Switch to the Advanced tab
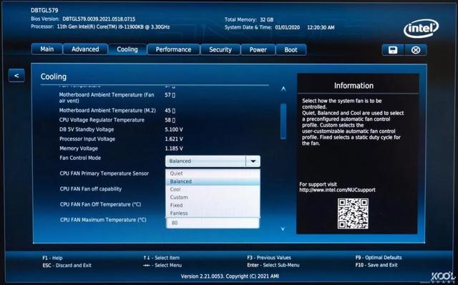This screenshot has width=458, height=285. (x=85, y=49)
